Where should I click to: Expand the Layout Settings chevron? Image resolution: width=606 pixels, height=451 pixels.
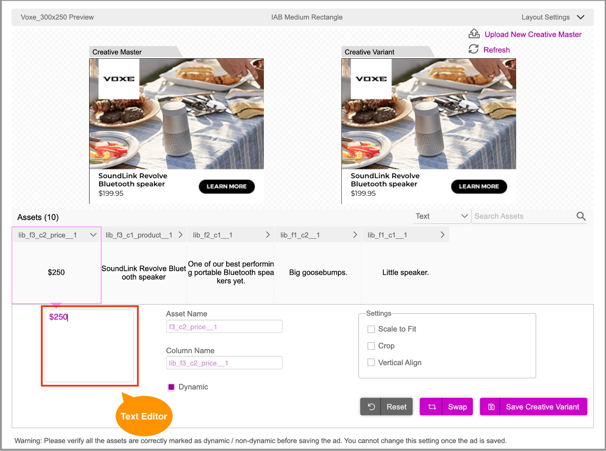[x=581, y=17]
